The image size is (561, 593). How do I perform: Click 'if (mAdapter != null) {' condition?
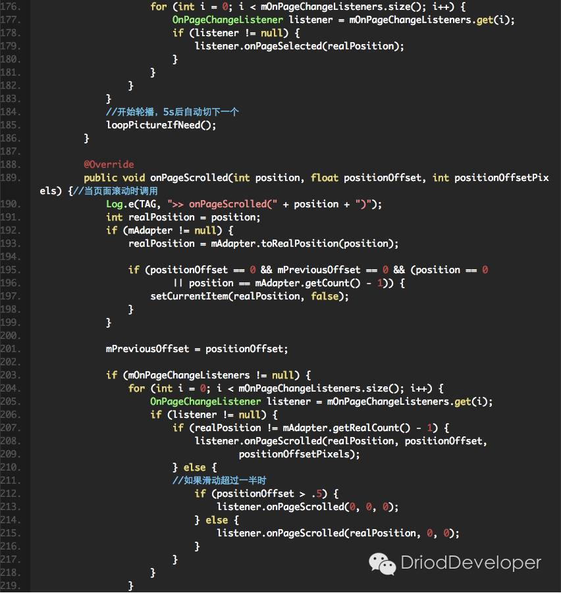(x=170, y=230)
